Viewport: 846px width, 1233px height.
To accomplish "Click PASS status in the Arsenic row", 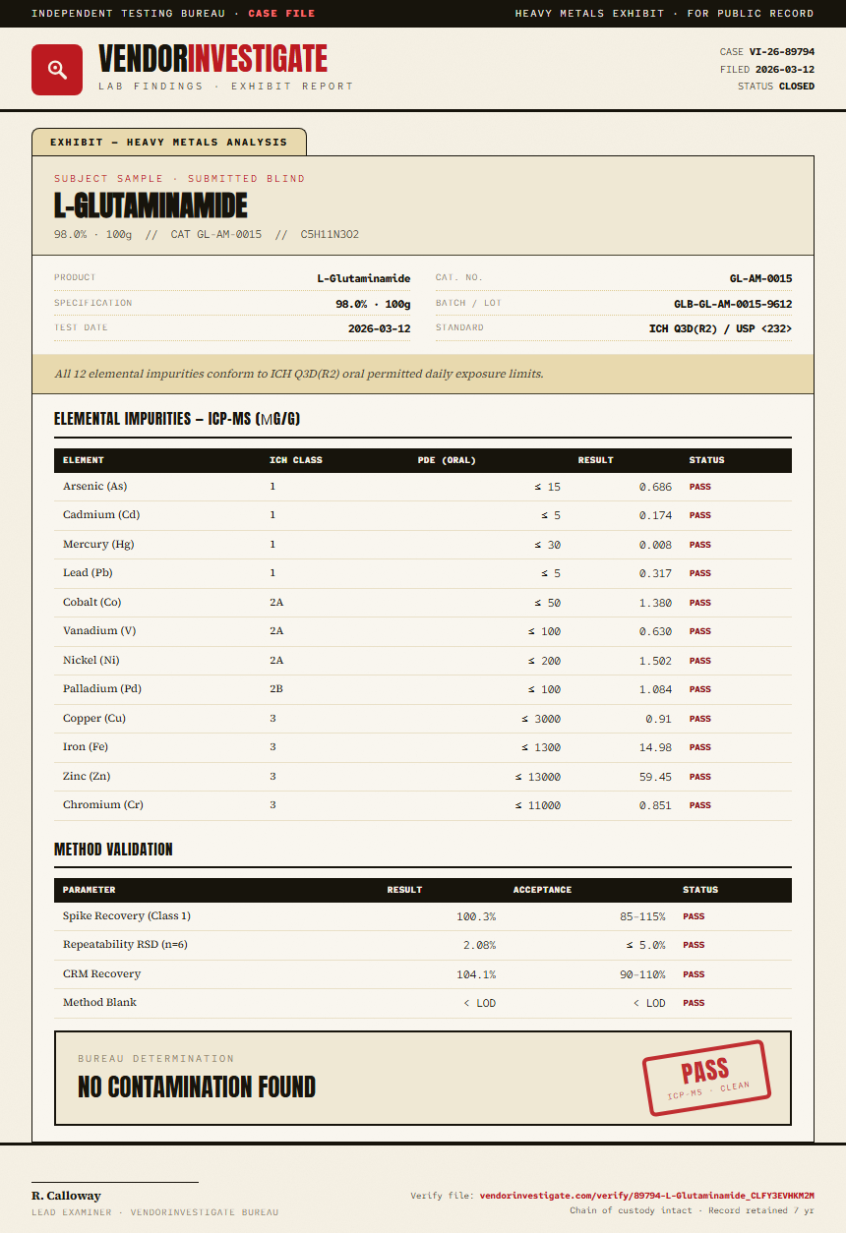I will coord(700,487).
